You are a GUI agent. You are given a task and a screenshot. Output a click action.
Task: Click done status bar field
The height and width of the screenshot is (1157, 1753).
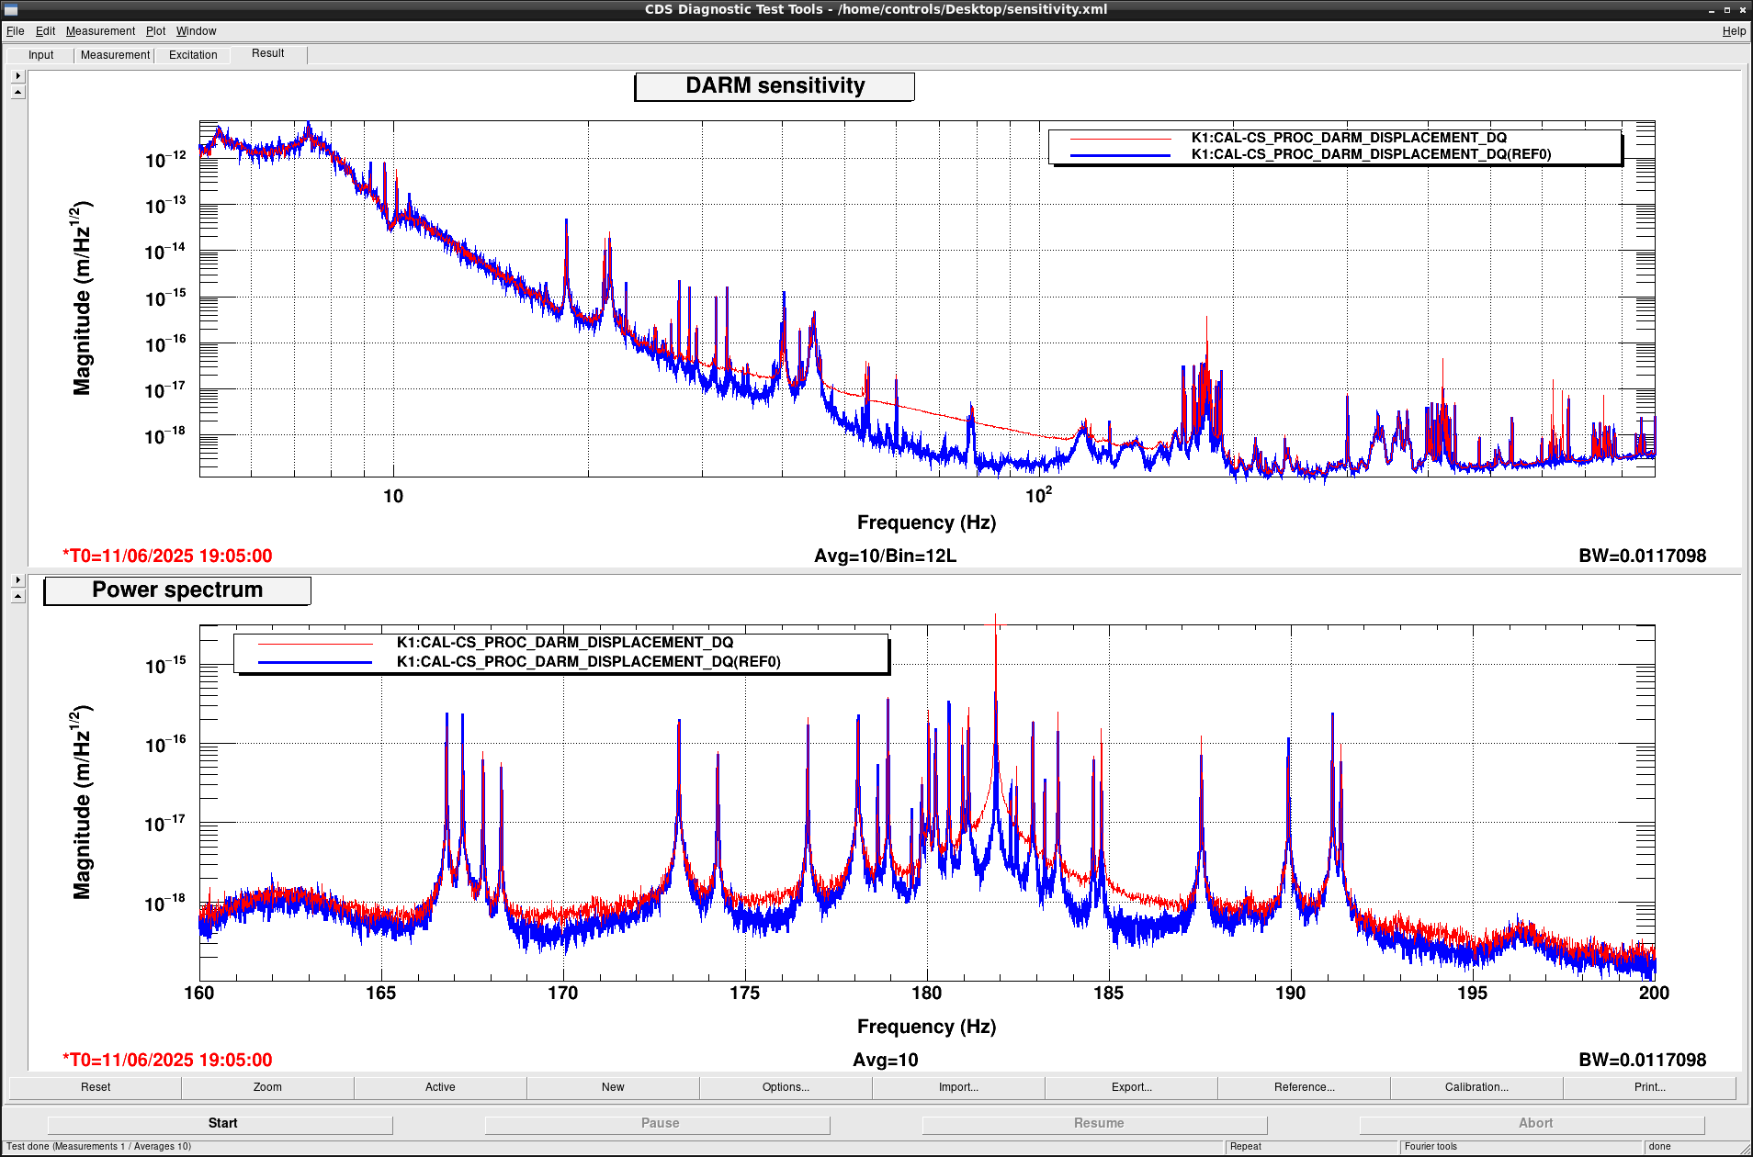pyautogui.click(x=1694, y=1146)
